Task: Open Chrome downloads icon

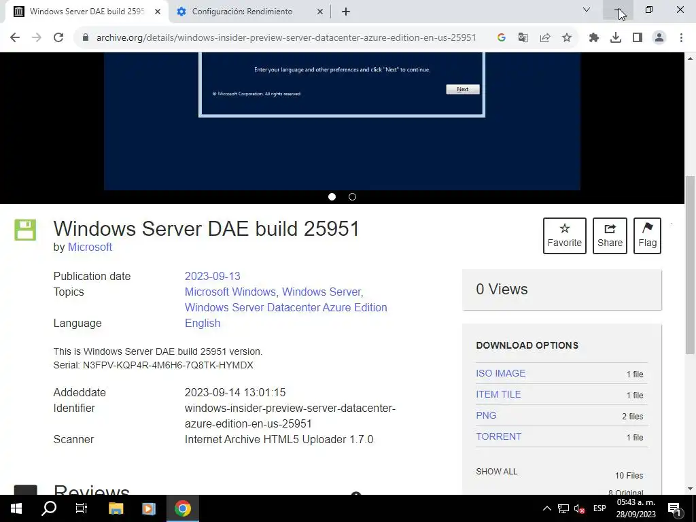Action: [x=616, y=38]
